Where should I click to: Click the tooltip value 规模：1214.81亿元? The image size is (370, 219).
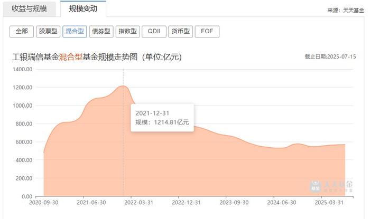point(162,122)
